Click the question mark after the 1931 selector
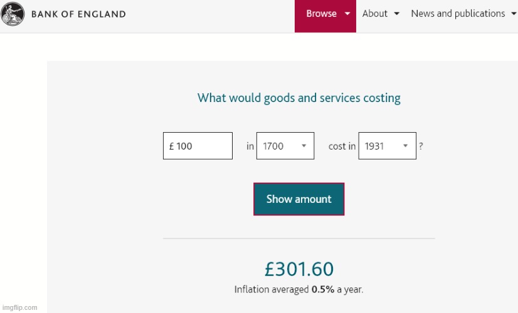The image size is (518, 313). (421, 146)
